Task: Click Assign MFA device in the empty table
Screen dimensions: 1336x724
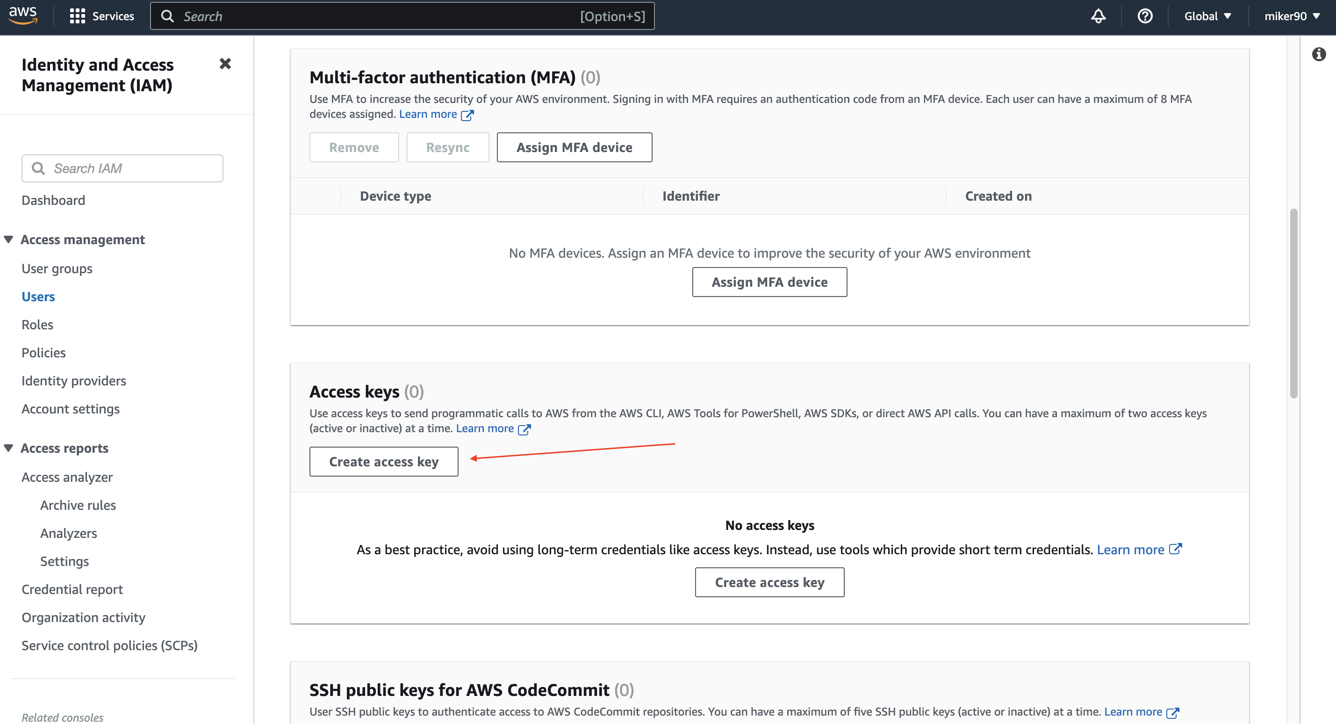Action: pyautogui.click(x=769, y=282)
